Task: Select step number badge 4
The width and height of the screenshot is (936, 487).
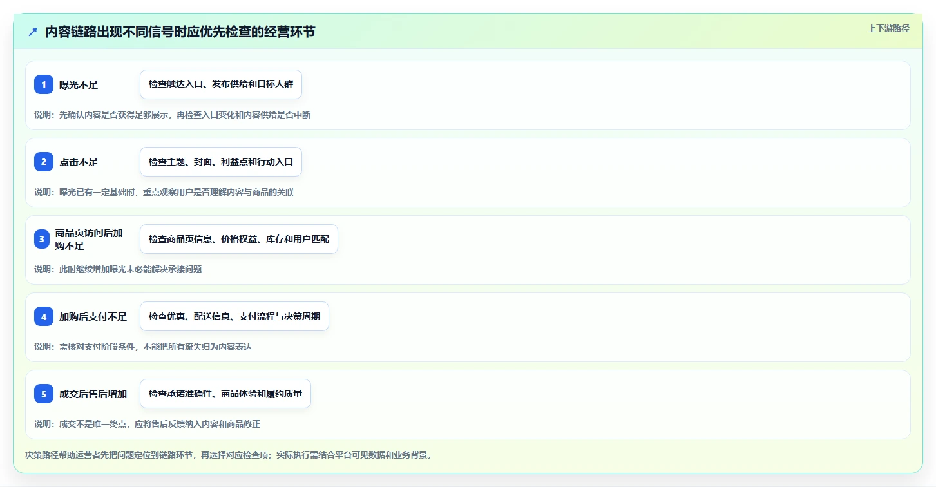Action: point(44,316)
